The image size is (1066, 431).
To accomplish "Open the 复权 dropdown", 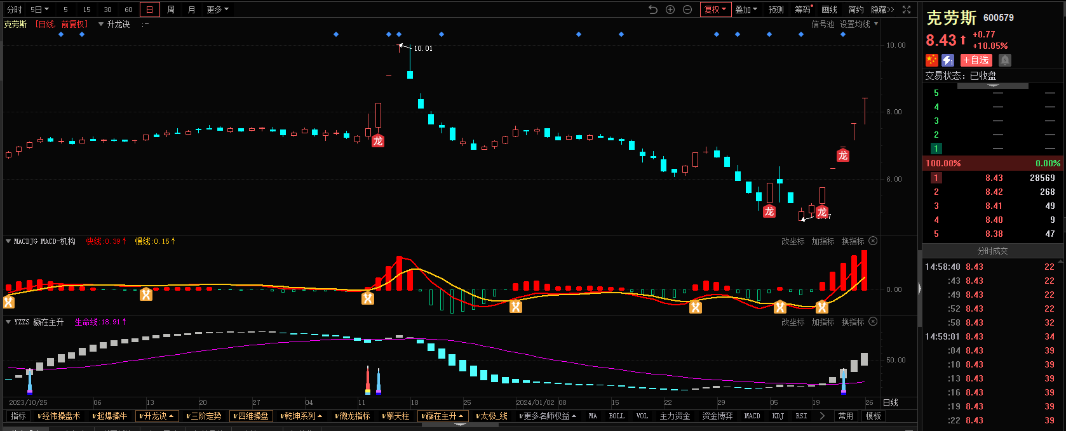I will click(x=715, y=10).
